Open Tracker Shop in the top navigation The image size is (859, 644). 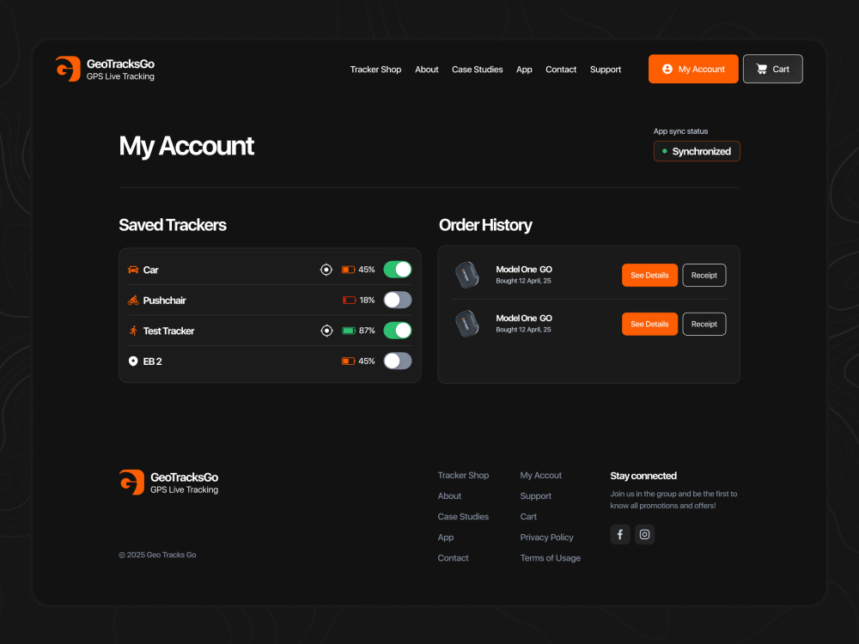click(x=376, y=70)
